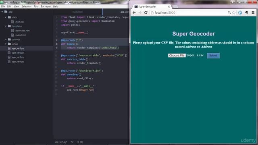Expand the uploads folder arrow
The width and height of the screenshot is (258, 145).
6,39
